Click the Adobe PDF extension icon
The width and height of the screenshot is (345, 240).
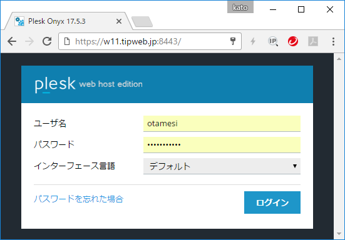pyautogui.click(x=313, y=41)
